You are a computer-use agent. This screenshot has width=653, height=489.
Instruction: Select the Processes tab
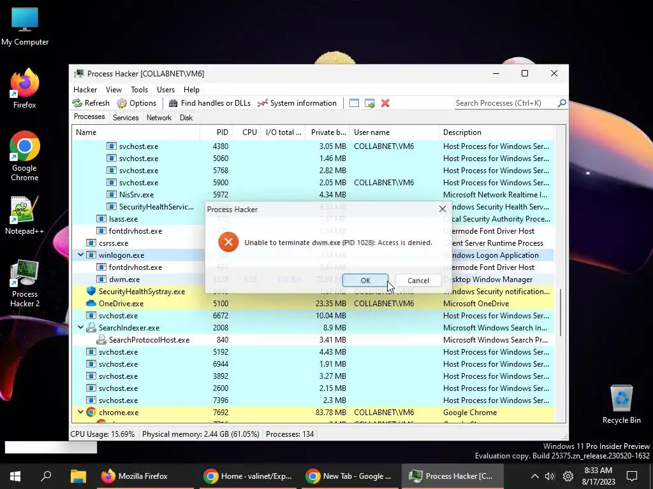tap(89, 117)
